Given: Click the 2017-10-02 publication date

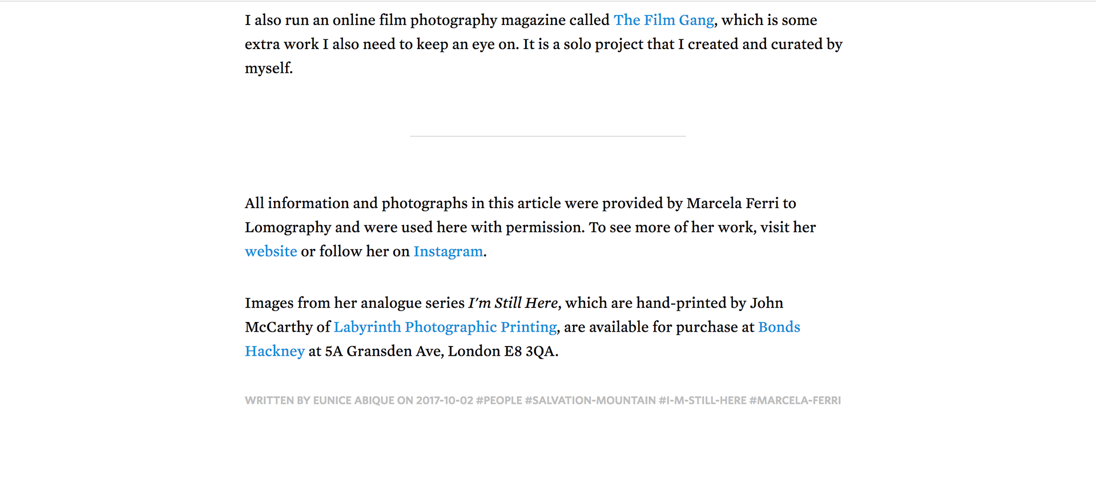Looking at the screenshot, I should (x=444, y=401).
